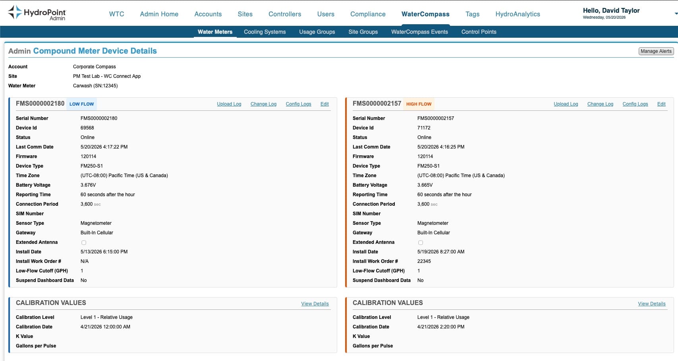
Task: Toggle Extended Antenna checkbox for high flow device
Action: [421, 243]
